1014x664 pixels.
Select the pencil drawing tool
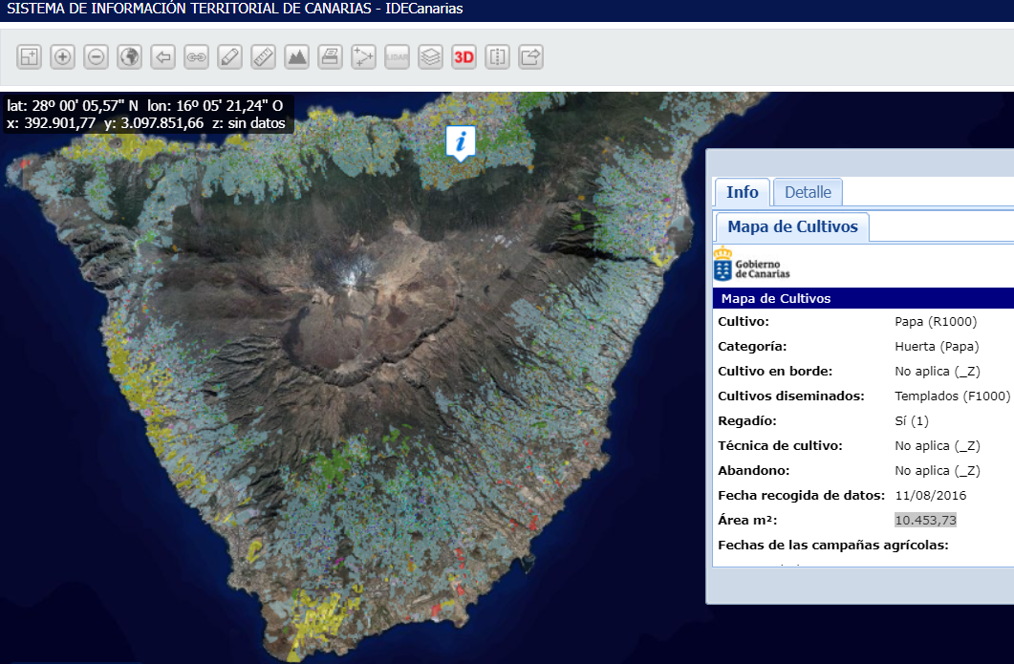(x=229, y=57)
